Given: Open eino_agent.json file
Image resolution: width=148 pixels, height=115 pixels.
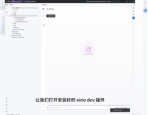Looking at the screenshot, I should point(19,20).
